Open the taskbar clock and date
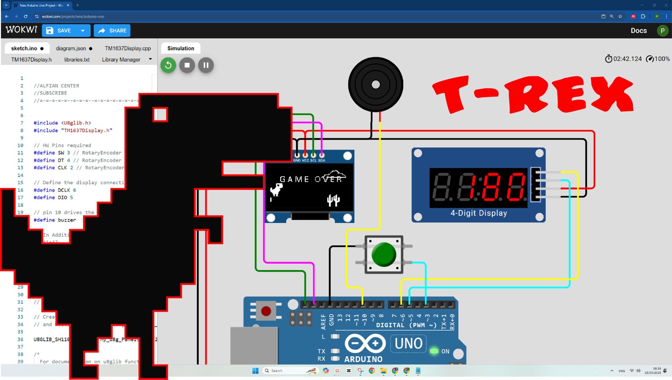The width and height of the screenshot is (672, 380). point(653,371)
